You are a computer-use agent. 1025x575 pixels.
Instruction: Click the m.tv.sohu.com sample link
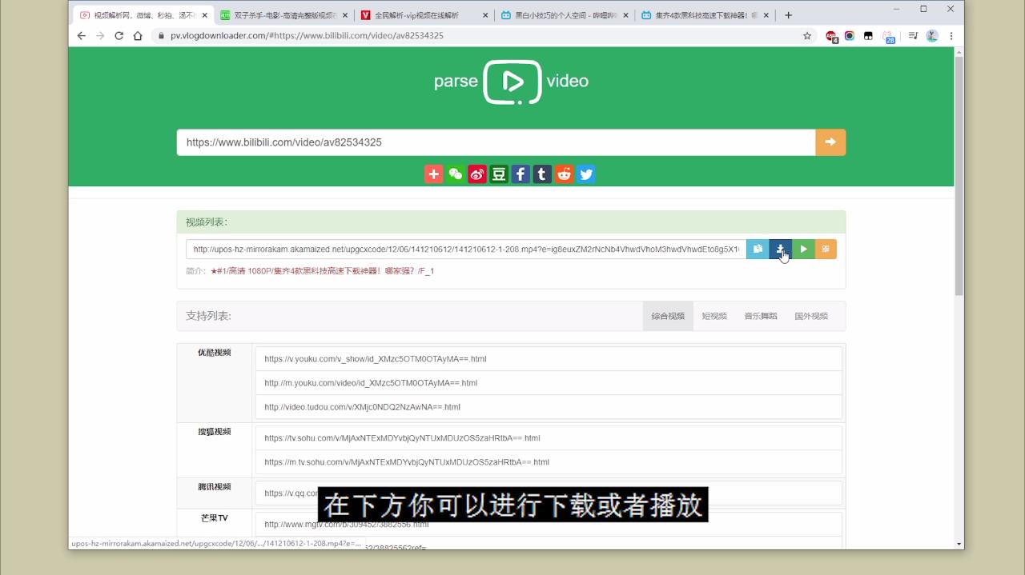tap(407, 462)
